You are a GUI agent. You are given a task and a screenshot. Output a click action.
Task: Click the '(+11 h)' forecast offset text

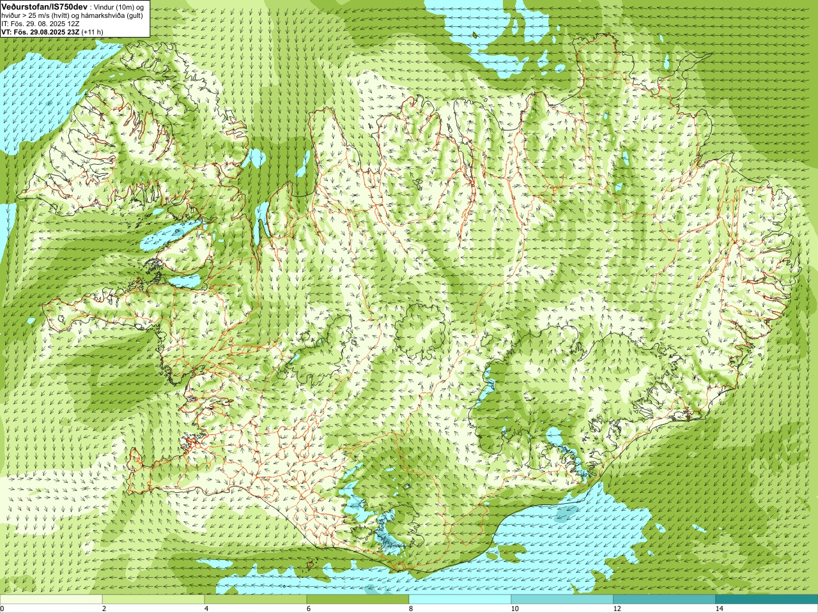click(x=93, y=32)
